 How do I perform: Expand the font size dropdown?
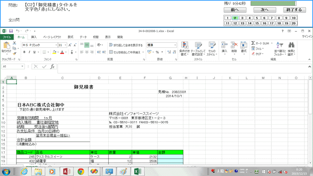click(x=65, y=45)
